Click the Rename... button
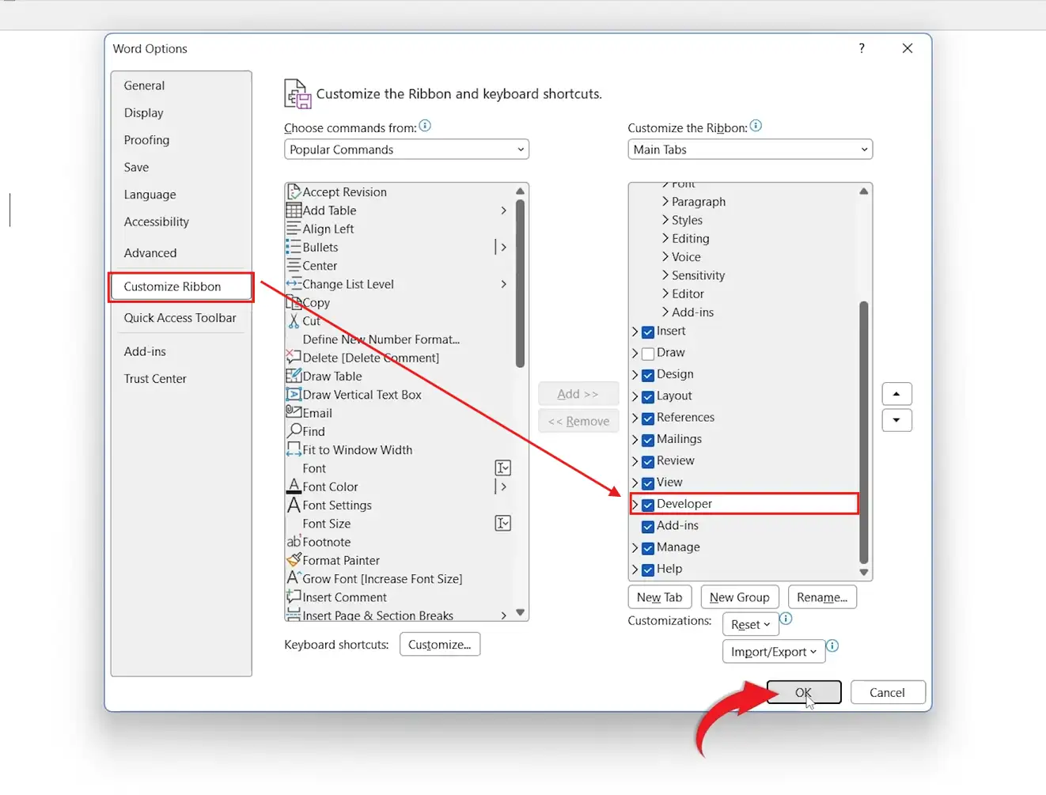The image size is (1046, 795). [x=822, y=597]
